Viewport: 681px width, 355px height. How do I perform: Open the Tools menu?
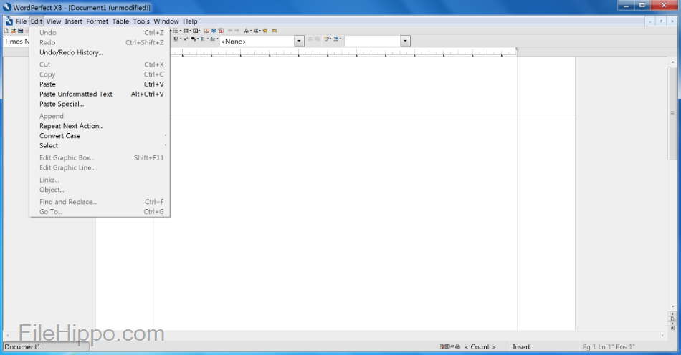pyautogui.click(x=141, y=21)
